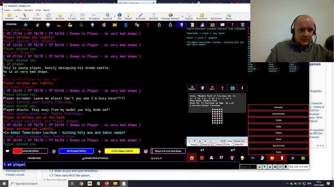Open the Keys bindings editor
Image resolution: width=334 pixels, height=187 pixels.
82,16
